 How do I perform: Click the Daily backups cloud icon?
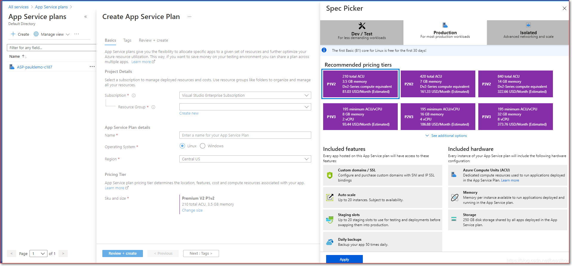point(330,242)
